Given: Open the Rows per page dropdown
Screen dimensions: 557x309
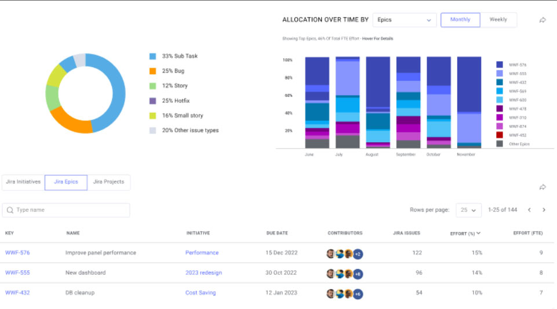Looking at the screenshot, I should click(x=468, y=210).
